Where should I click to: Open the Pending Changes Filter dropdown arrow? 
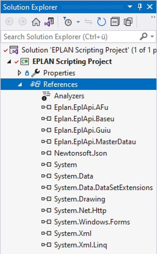click(x=78, y=22)
